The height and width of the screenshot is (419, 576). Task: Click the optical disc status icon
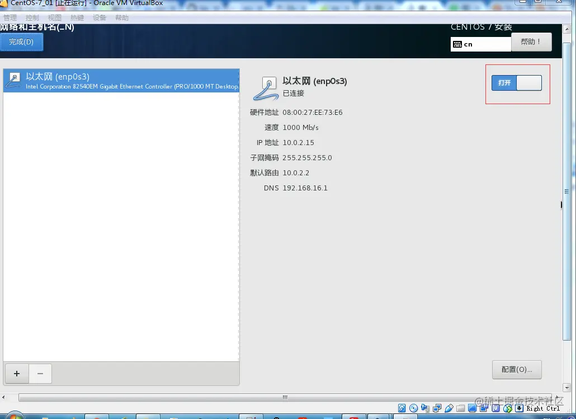pos(414,408)
